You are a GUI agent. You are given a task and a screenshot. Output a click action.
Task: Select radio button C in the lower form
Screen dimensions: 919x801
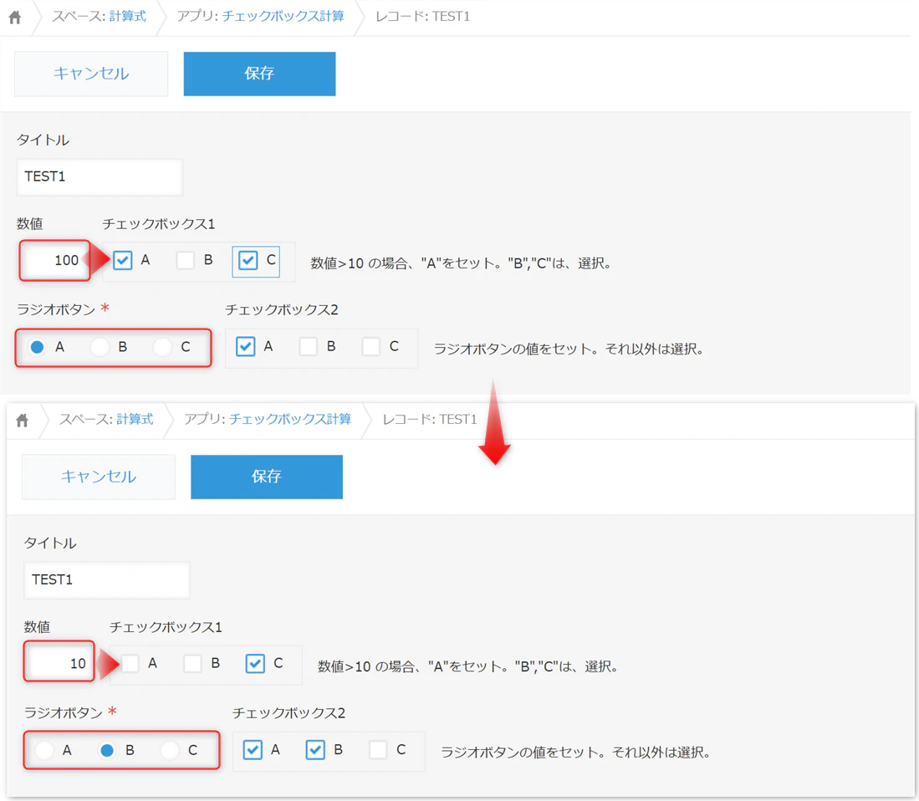(170, 751)
